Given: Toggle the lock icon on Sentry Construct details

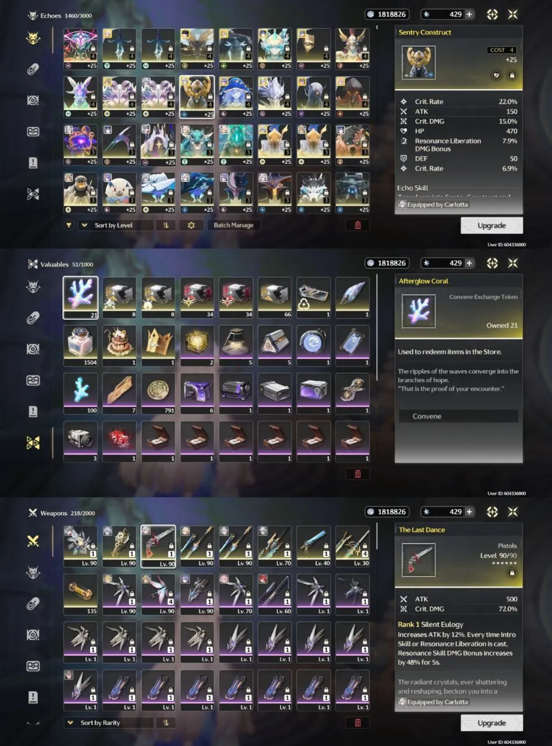Looking at the screenshot, I should pos(511,75).
